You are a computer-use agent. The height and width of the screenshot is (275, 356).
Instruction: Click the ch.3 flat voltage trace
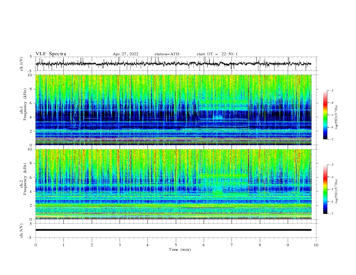174,230
